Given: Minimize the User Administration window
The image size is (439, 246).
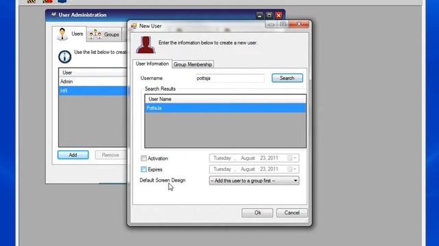Looking at the screenshot, I should pyautogui.click(x=259, y=15).
